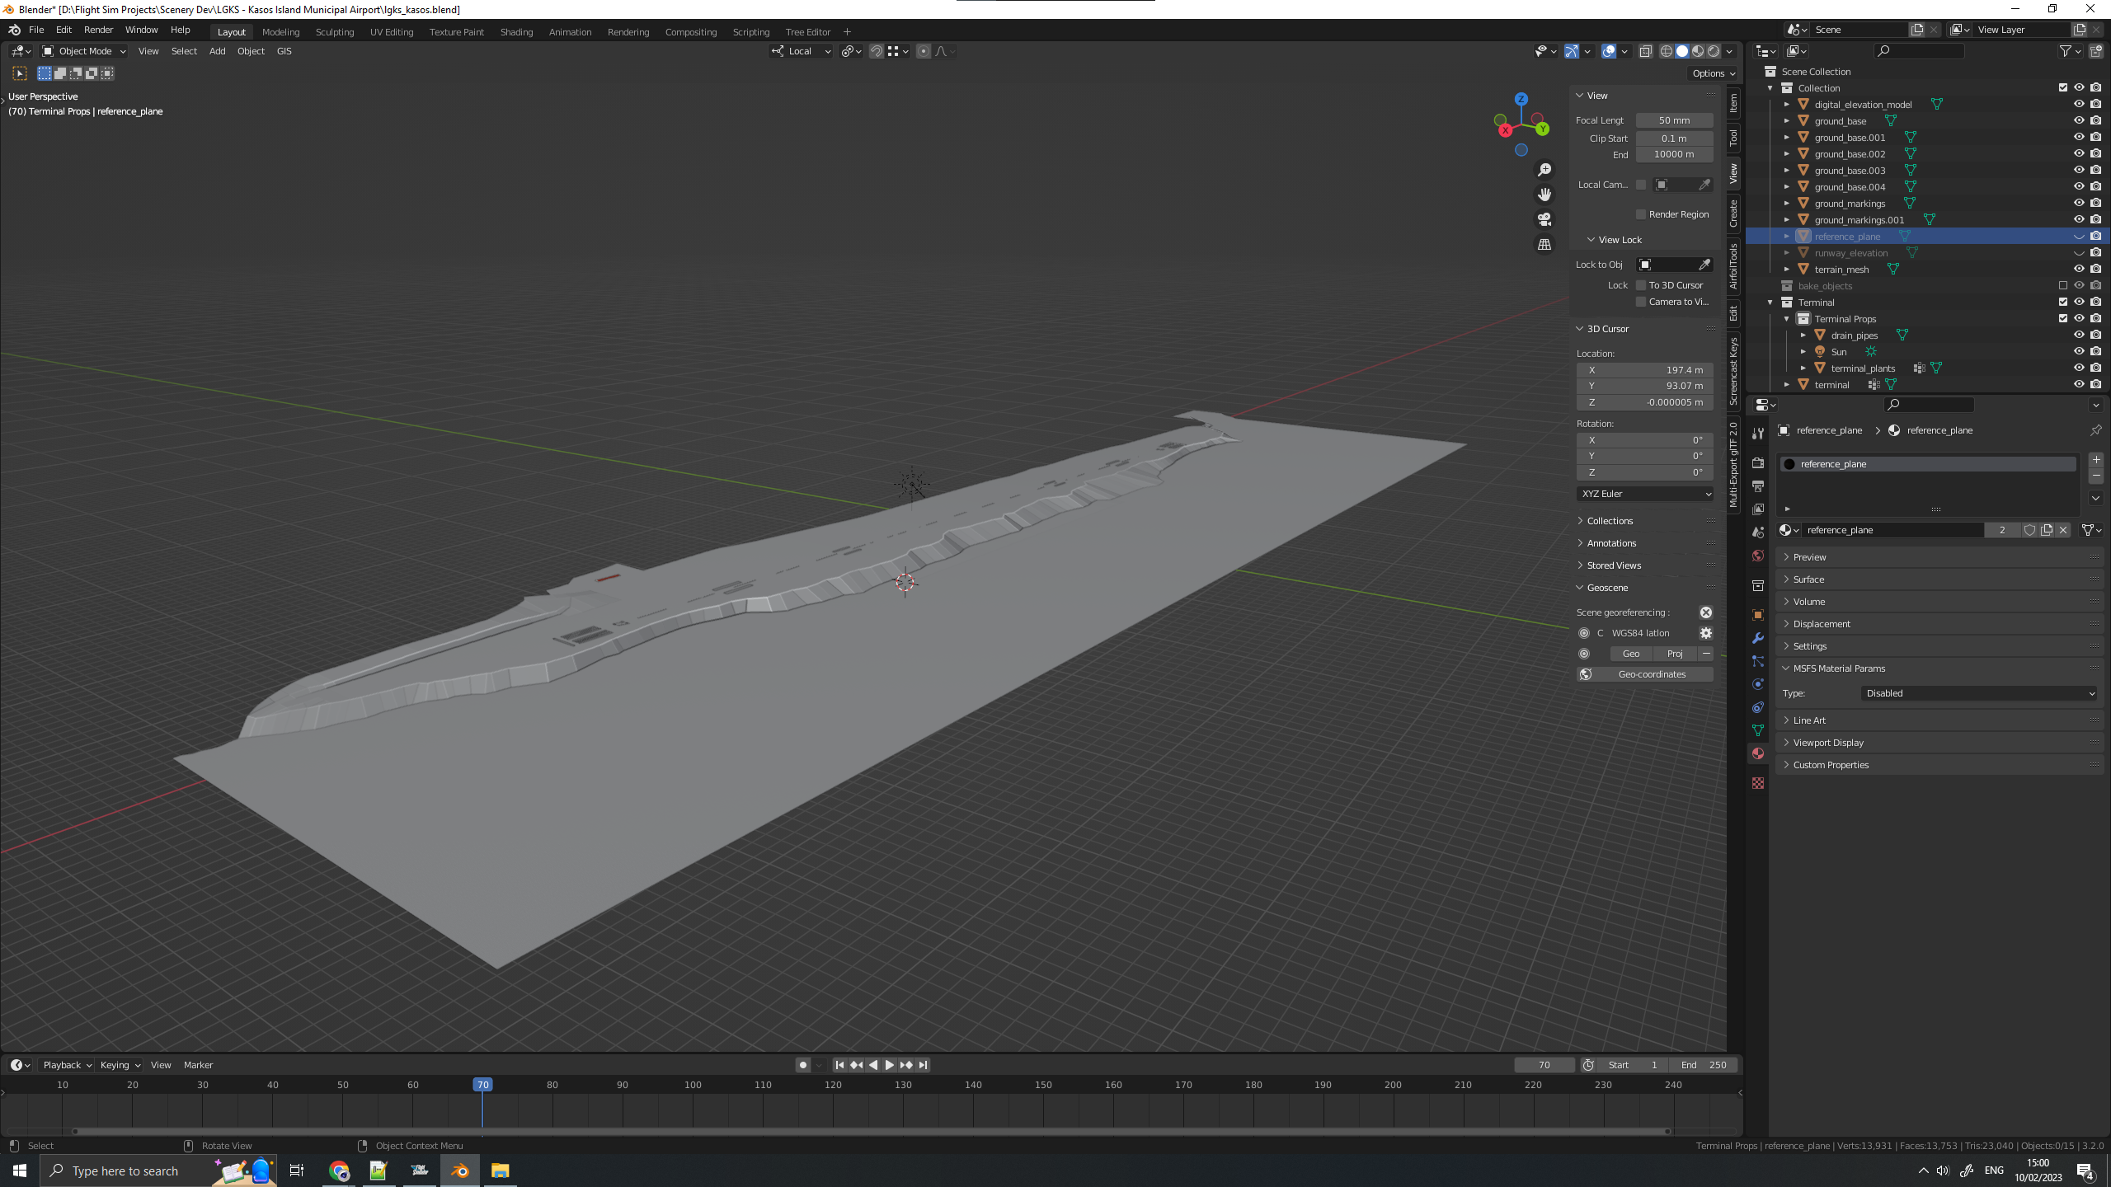
Task: Open Google Chrome from the taskbar
Action: 339,1171
